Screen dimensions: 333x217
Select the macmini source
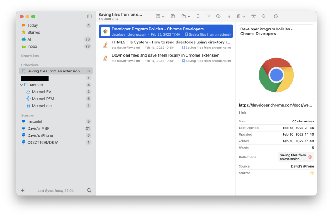(56, 121)
